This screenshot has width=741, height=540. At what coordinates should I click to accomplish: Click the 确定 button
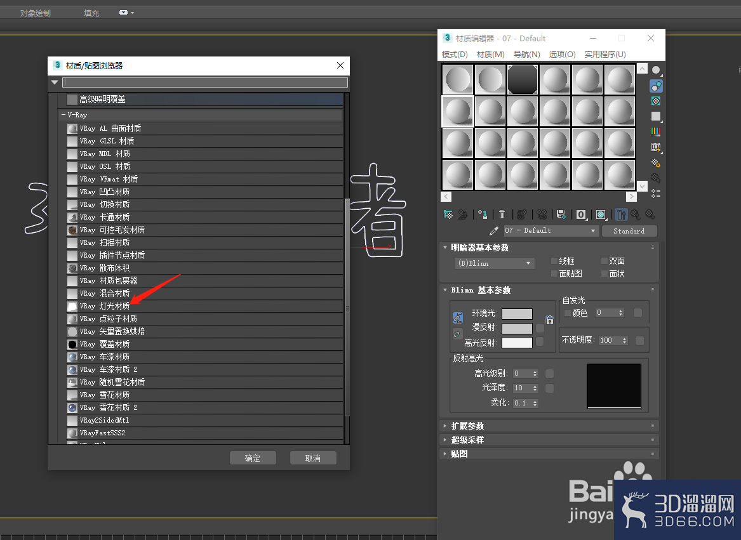[252, 458]
